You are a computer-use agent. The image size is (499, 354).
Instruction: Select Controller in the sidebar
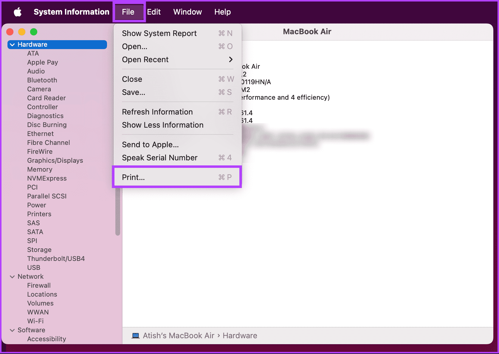pos(43,107)
